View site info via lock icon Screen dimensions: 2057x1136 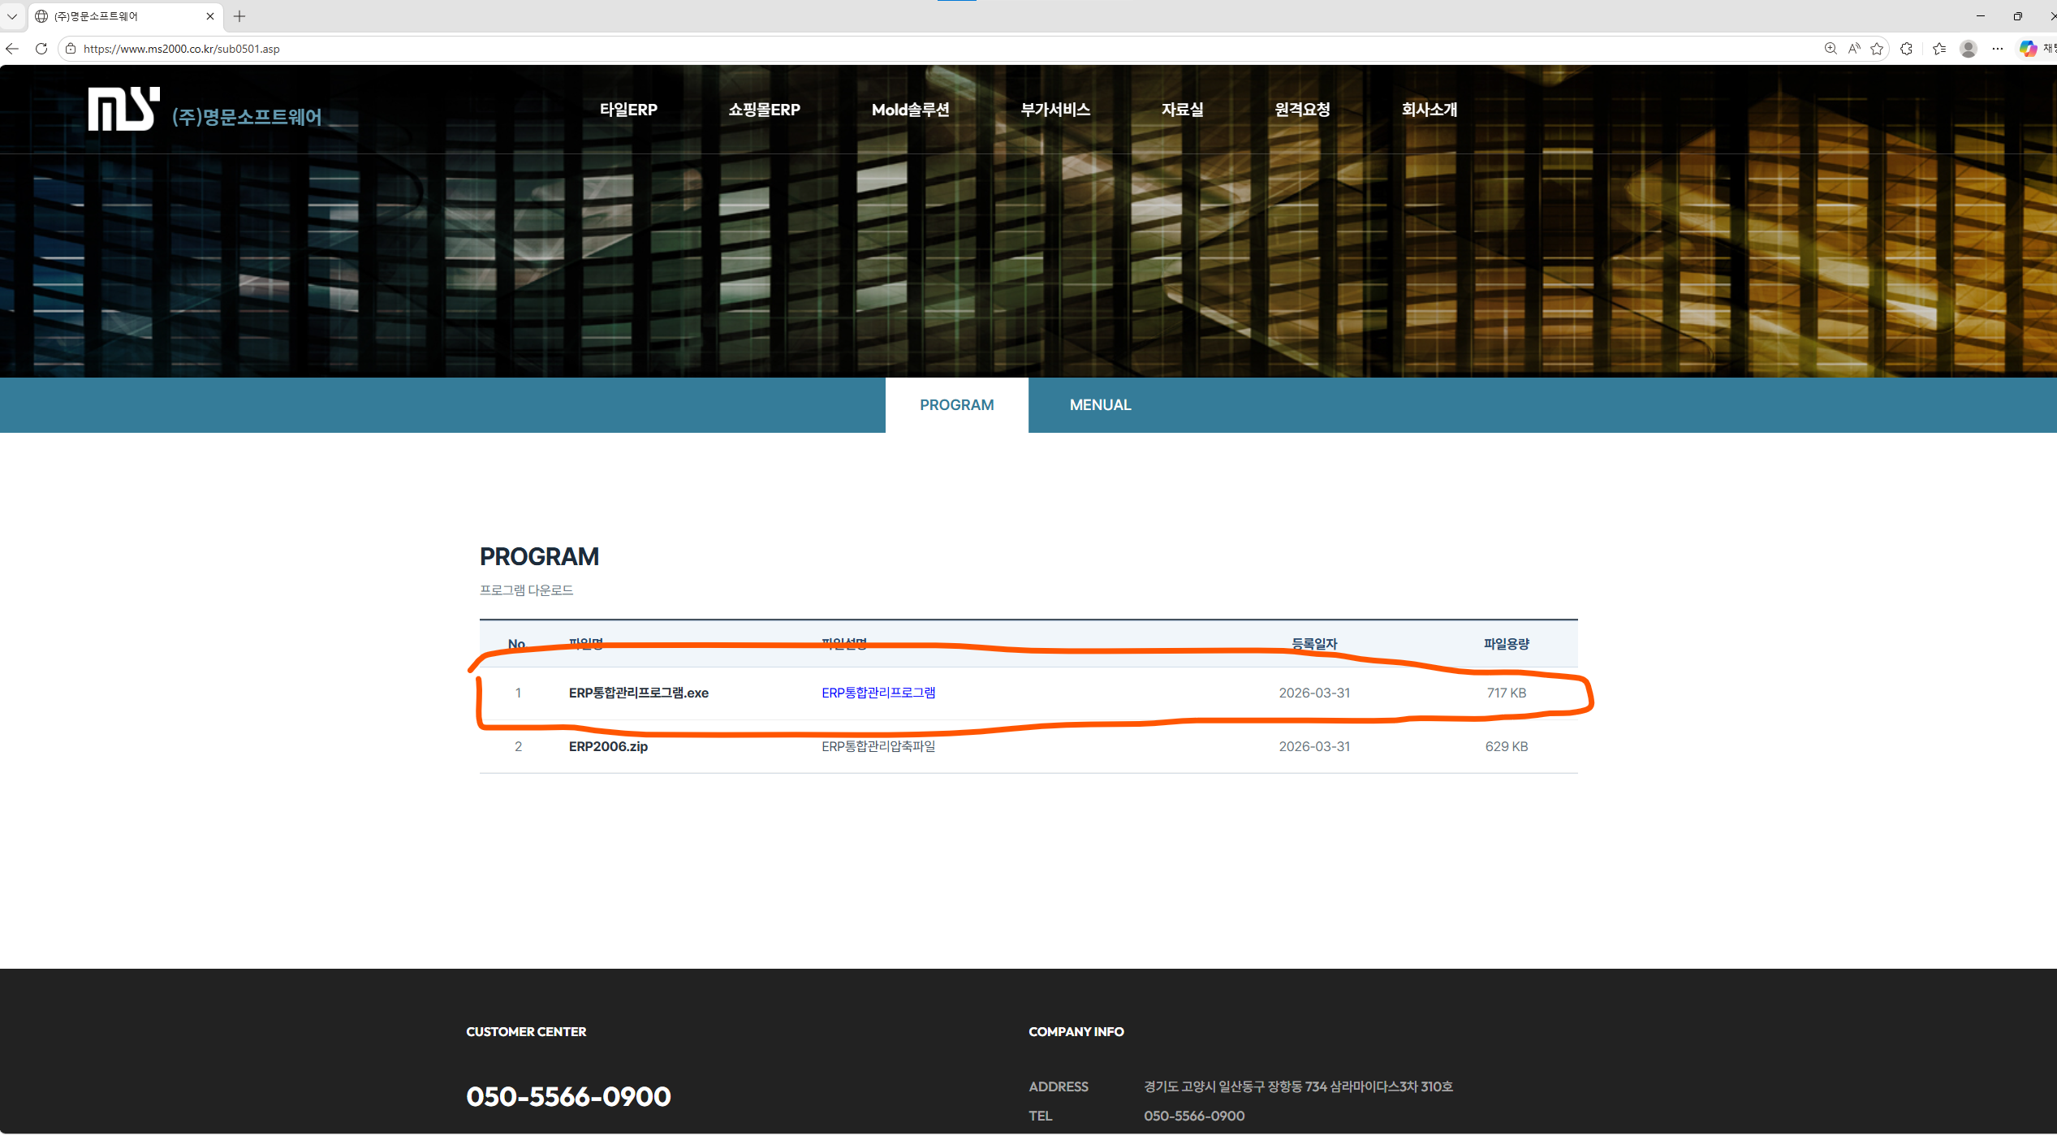71,49
